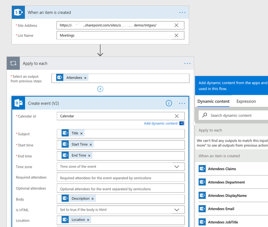268x227 pixels.
Task: Click the Apply to each section header in panel
Action: (x=232, y=130)
